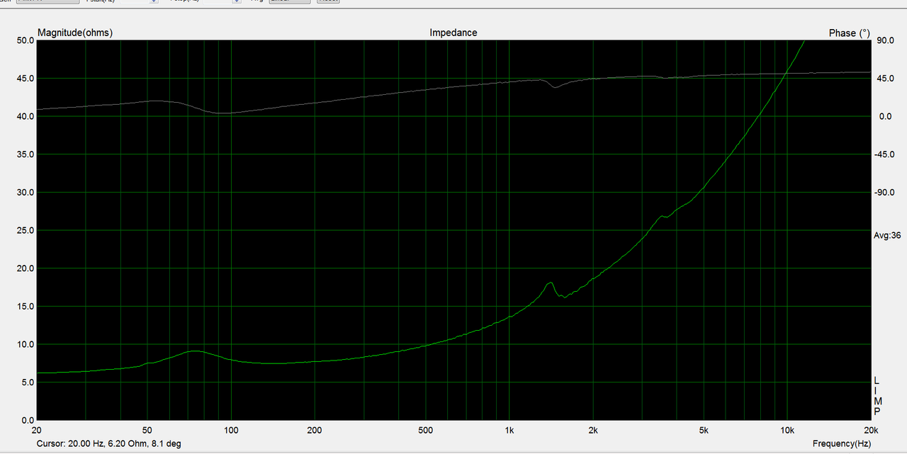Click the 90.0 phase axis value

pyautogui.click(x=886, y=40)
